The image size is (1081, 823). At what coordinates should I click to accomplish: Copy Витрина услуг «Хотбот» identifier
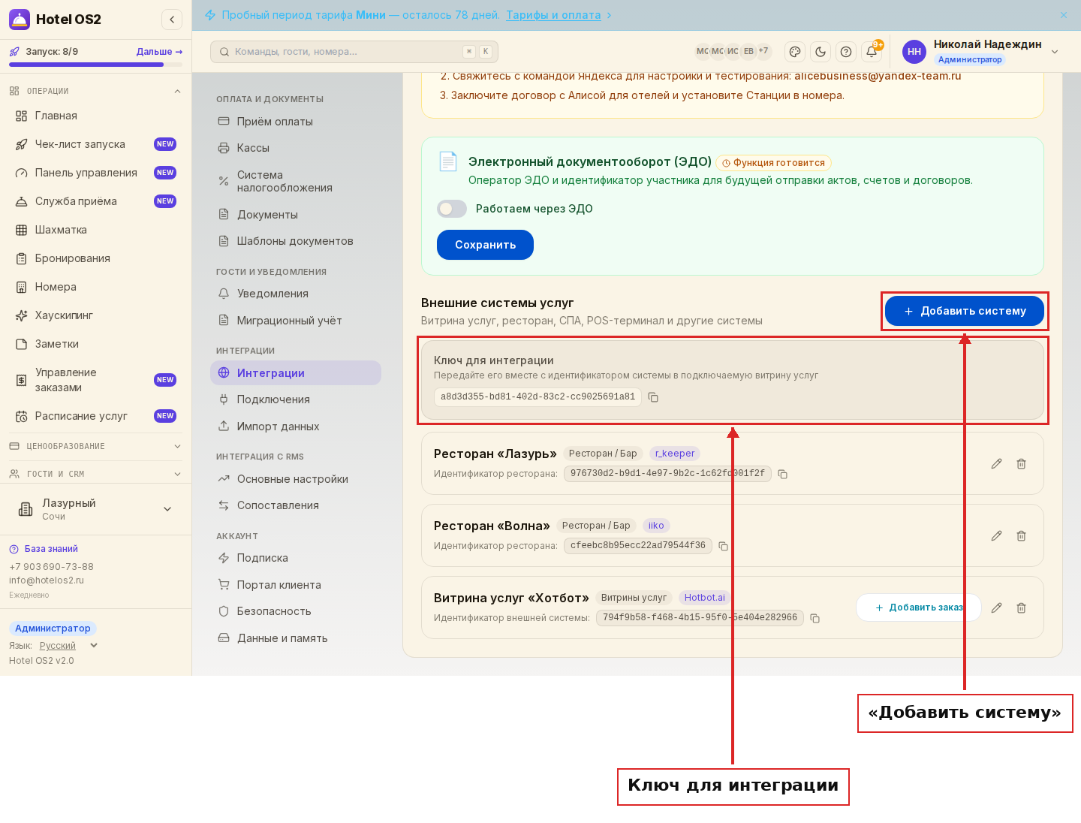point(815,619)
